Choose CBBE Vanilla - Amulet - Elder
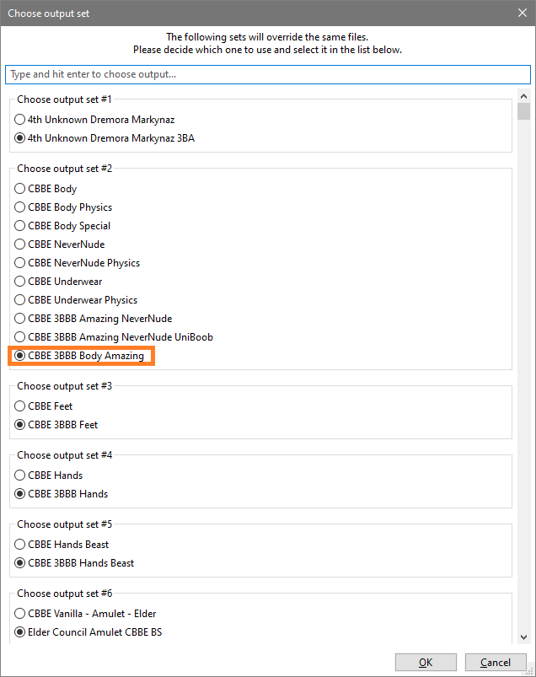Image resolution: width=536 pixels, height=677 pixels. (85, 614)
